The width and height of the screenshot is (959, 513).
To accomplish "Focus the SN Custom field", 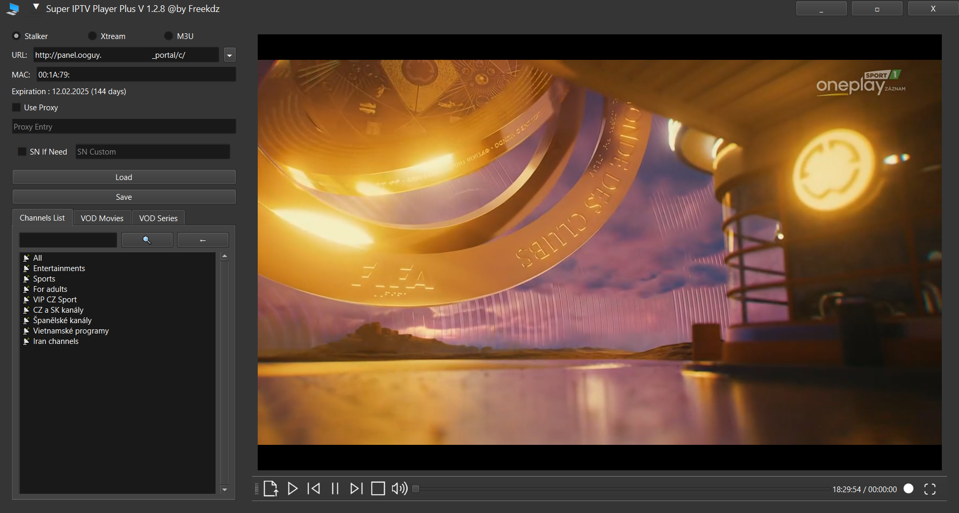I will 153,151.
